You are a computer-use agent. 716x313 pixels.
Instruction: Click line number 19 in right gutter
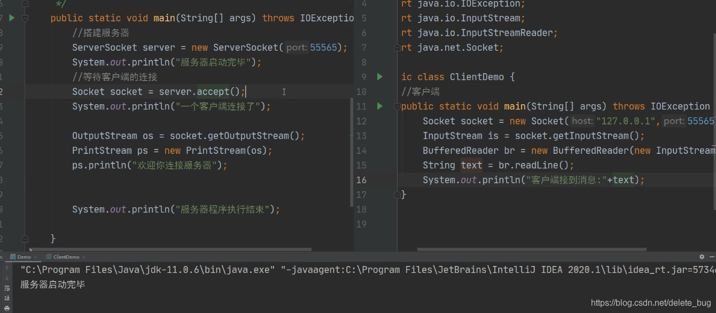(361, 224)
